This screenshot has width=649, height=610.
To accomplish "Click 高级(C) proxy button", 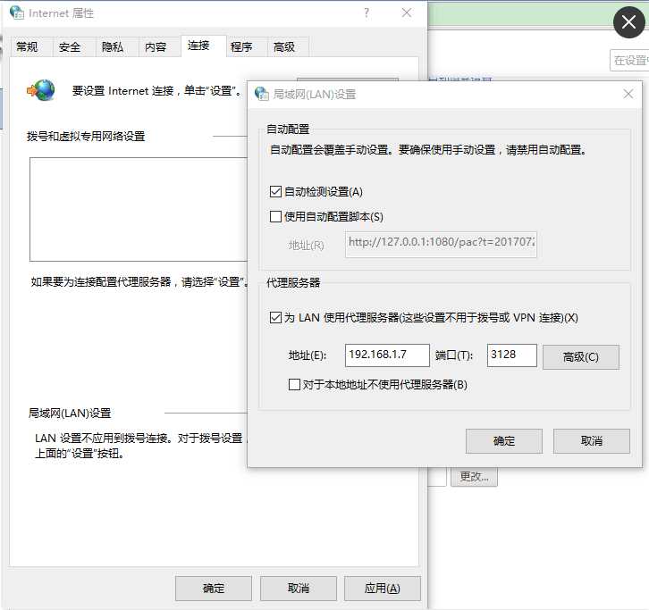I will [x=581, y=356].
